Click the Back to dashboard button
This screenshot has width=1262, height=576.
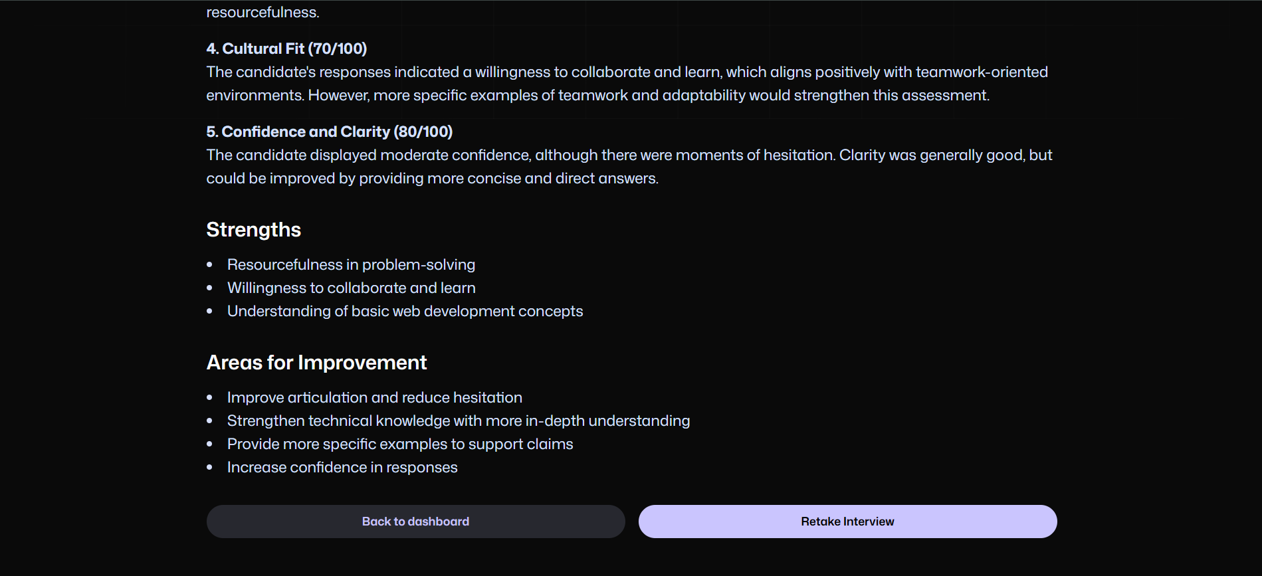[415, 522]
